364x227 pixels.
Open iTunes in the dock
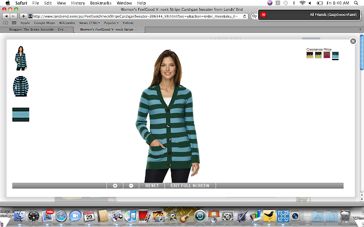130,216
